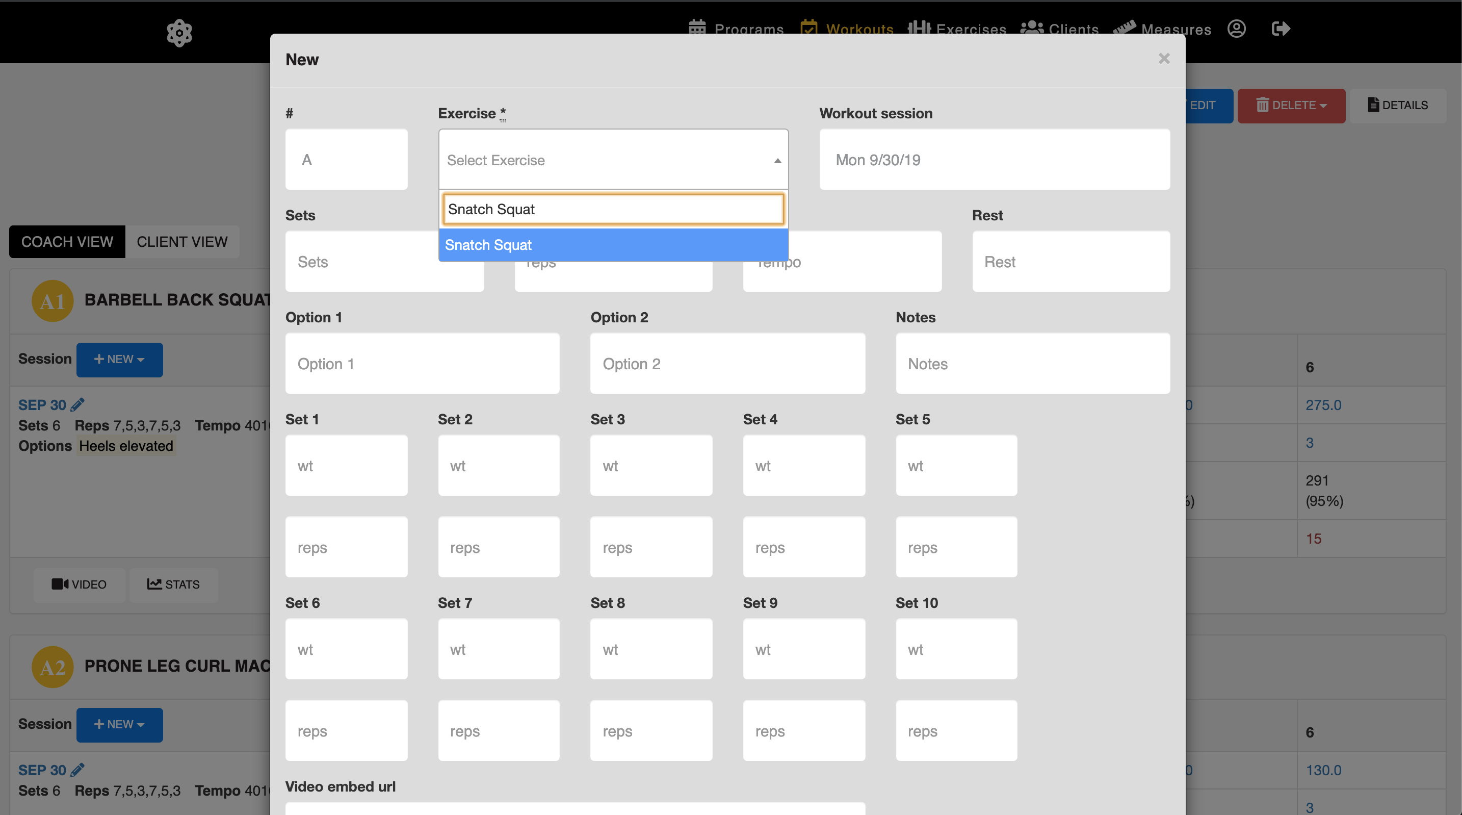Click Set 4 wt field

click(x=804, y=466)
